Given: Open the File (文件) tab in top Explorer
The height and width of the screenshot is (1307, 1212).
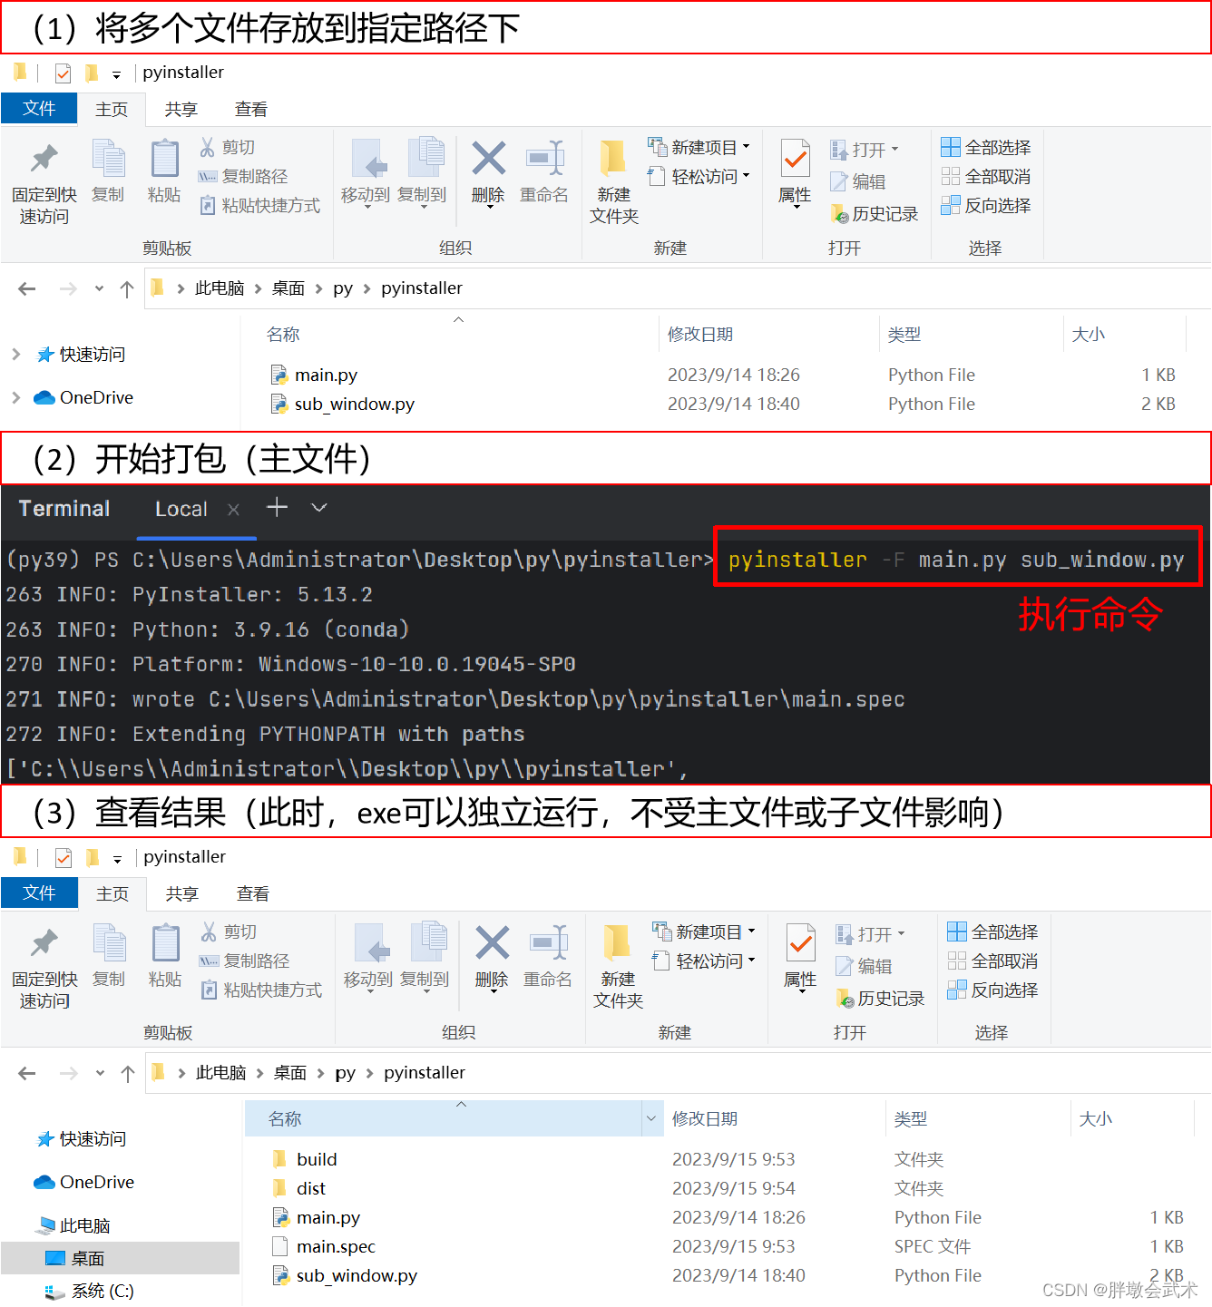Looking at the screenshot, I should click(39, 108).
